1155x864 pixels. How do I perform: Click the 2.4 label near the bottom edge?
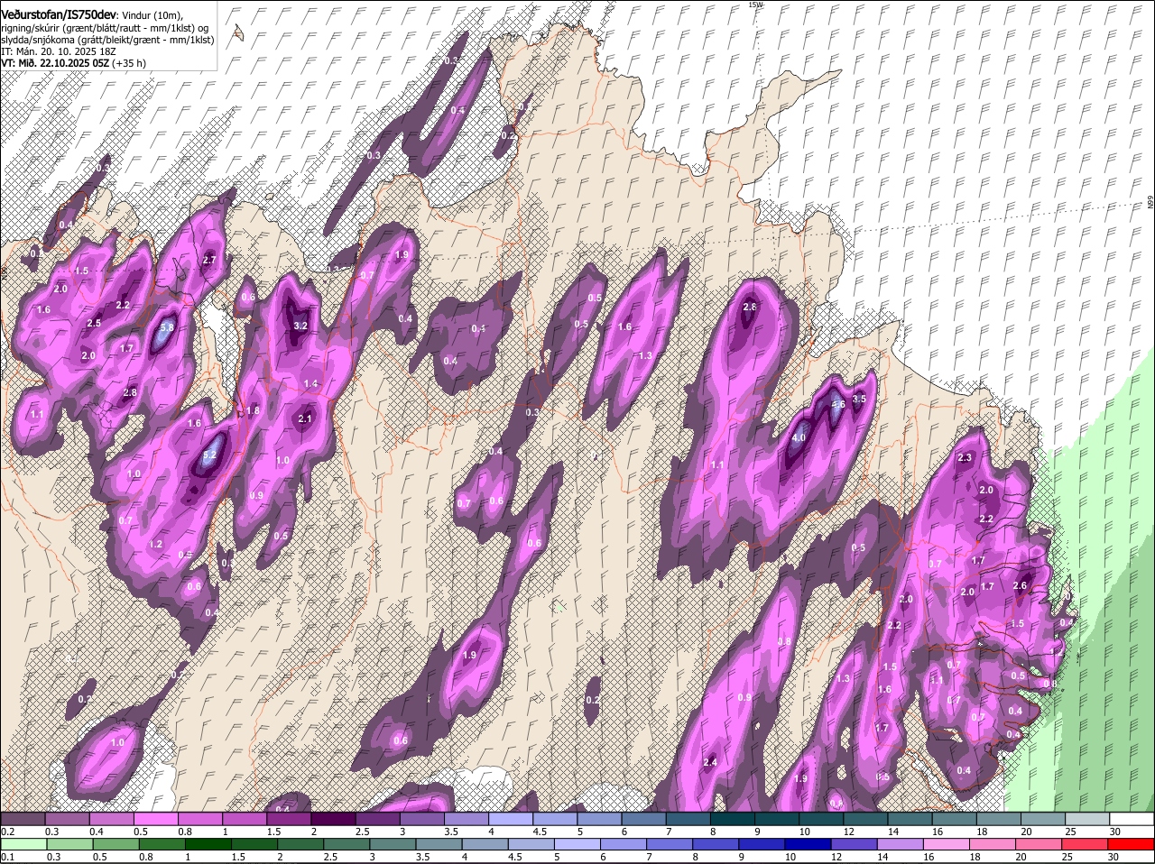(x=709, y=763)
